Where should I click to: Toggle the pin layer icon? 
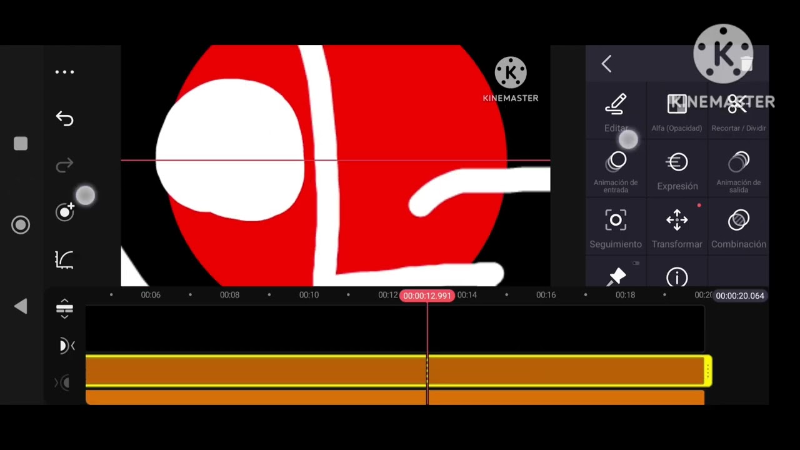click(616, 276)
